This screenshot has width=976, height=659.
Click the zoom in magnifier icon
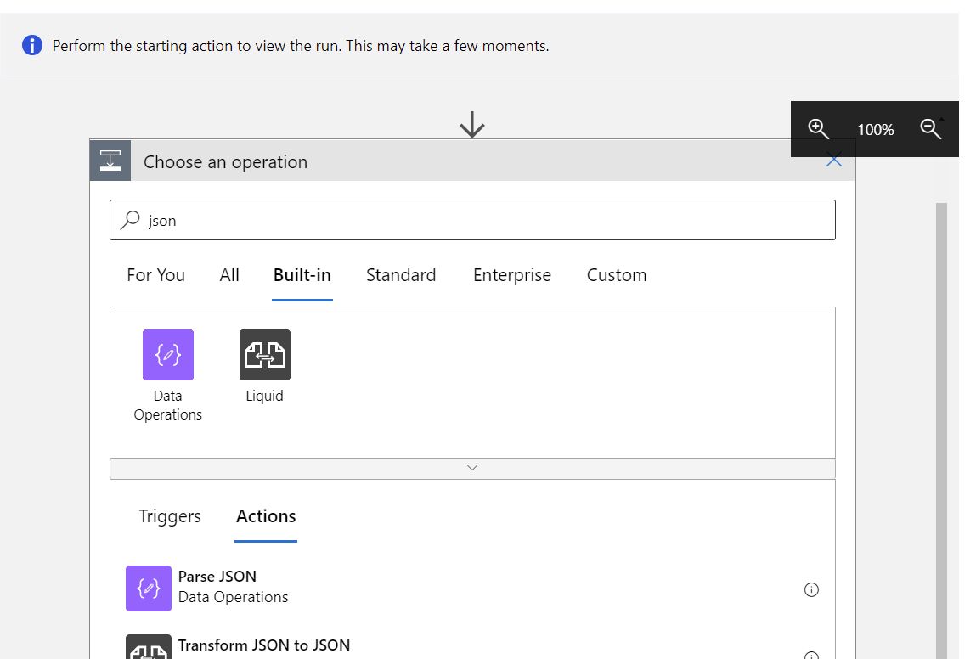818,129
